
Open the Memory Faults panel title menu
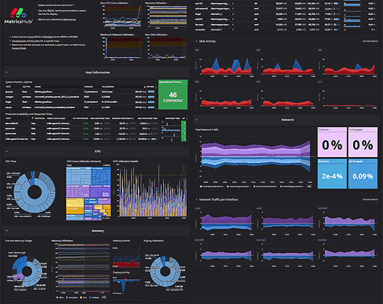[122, 241]
